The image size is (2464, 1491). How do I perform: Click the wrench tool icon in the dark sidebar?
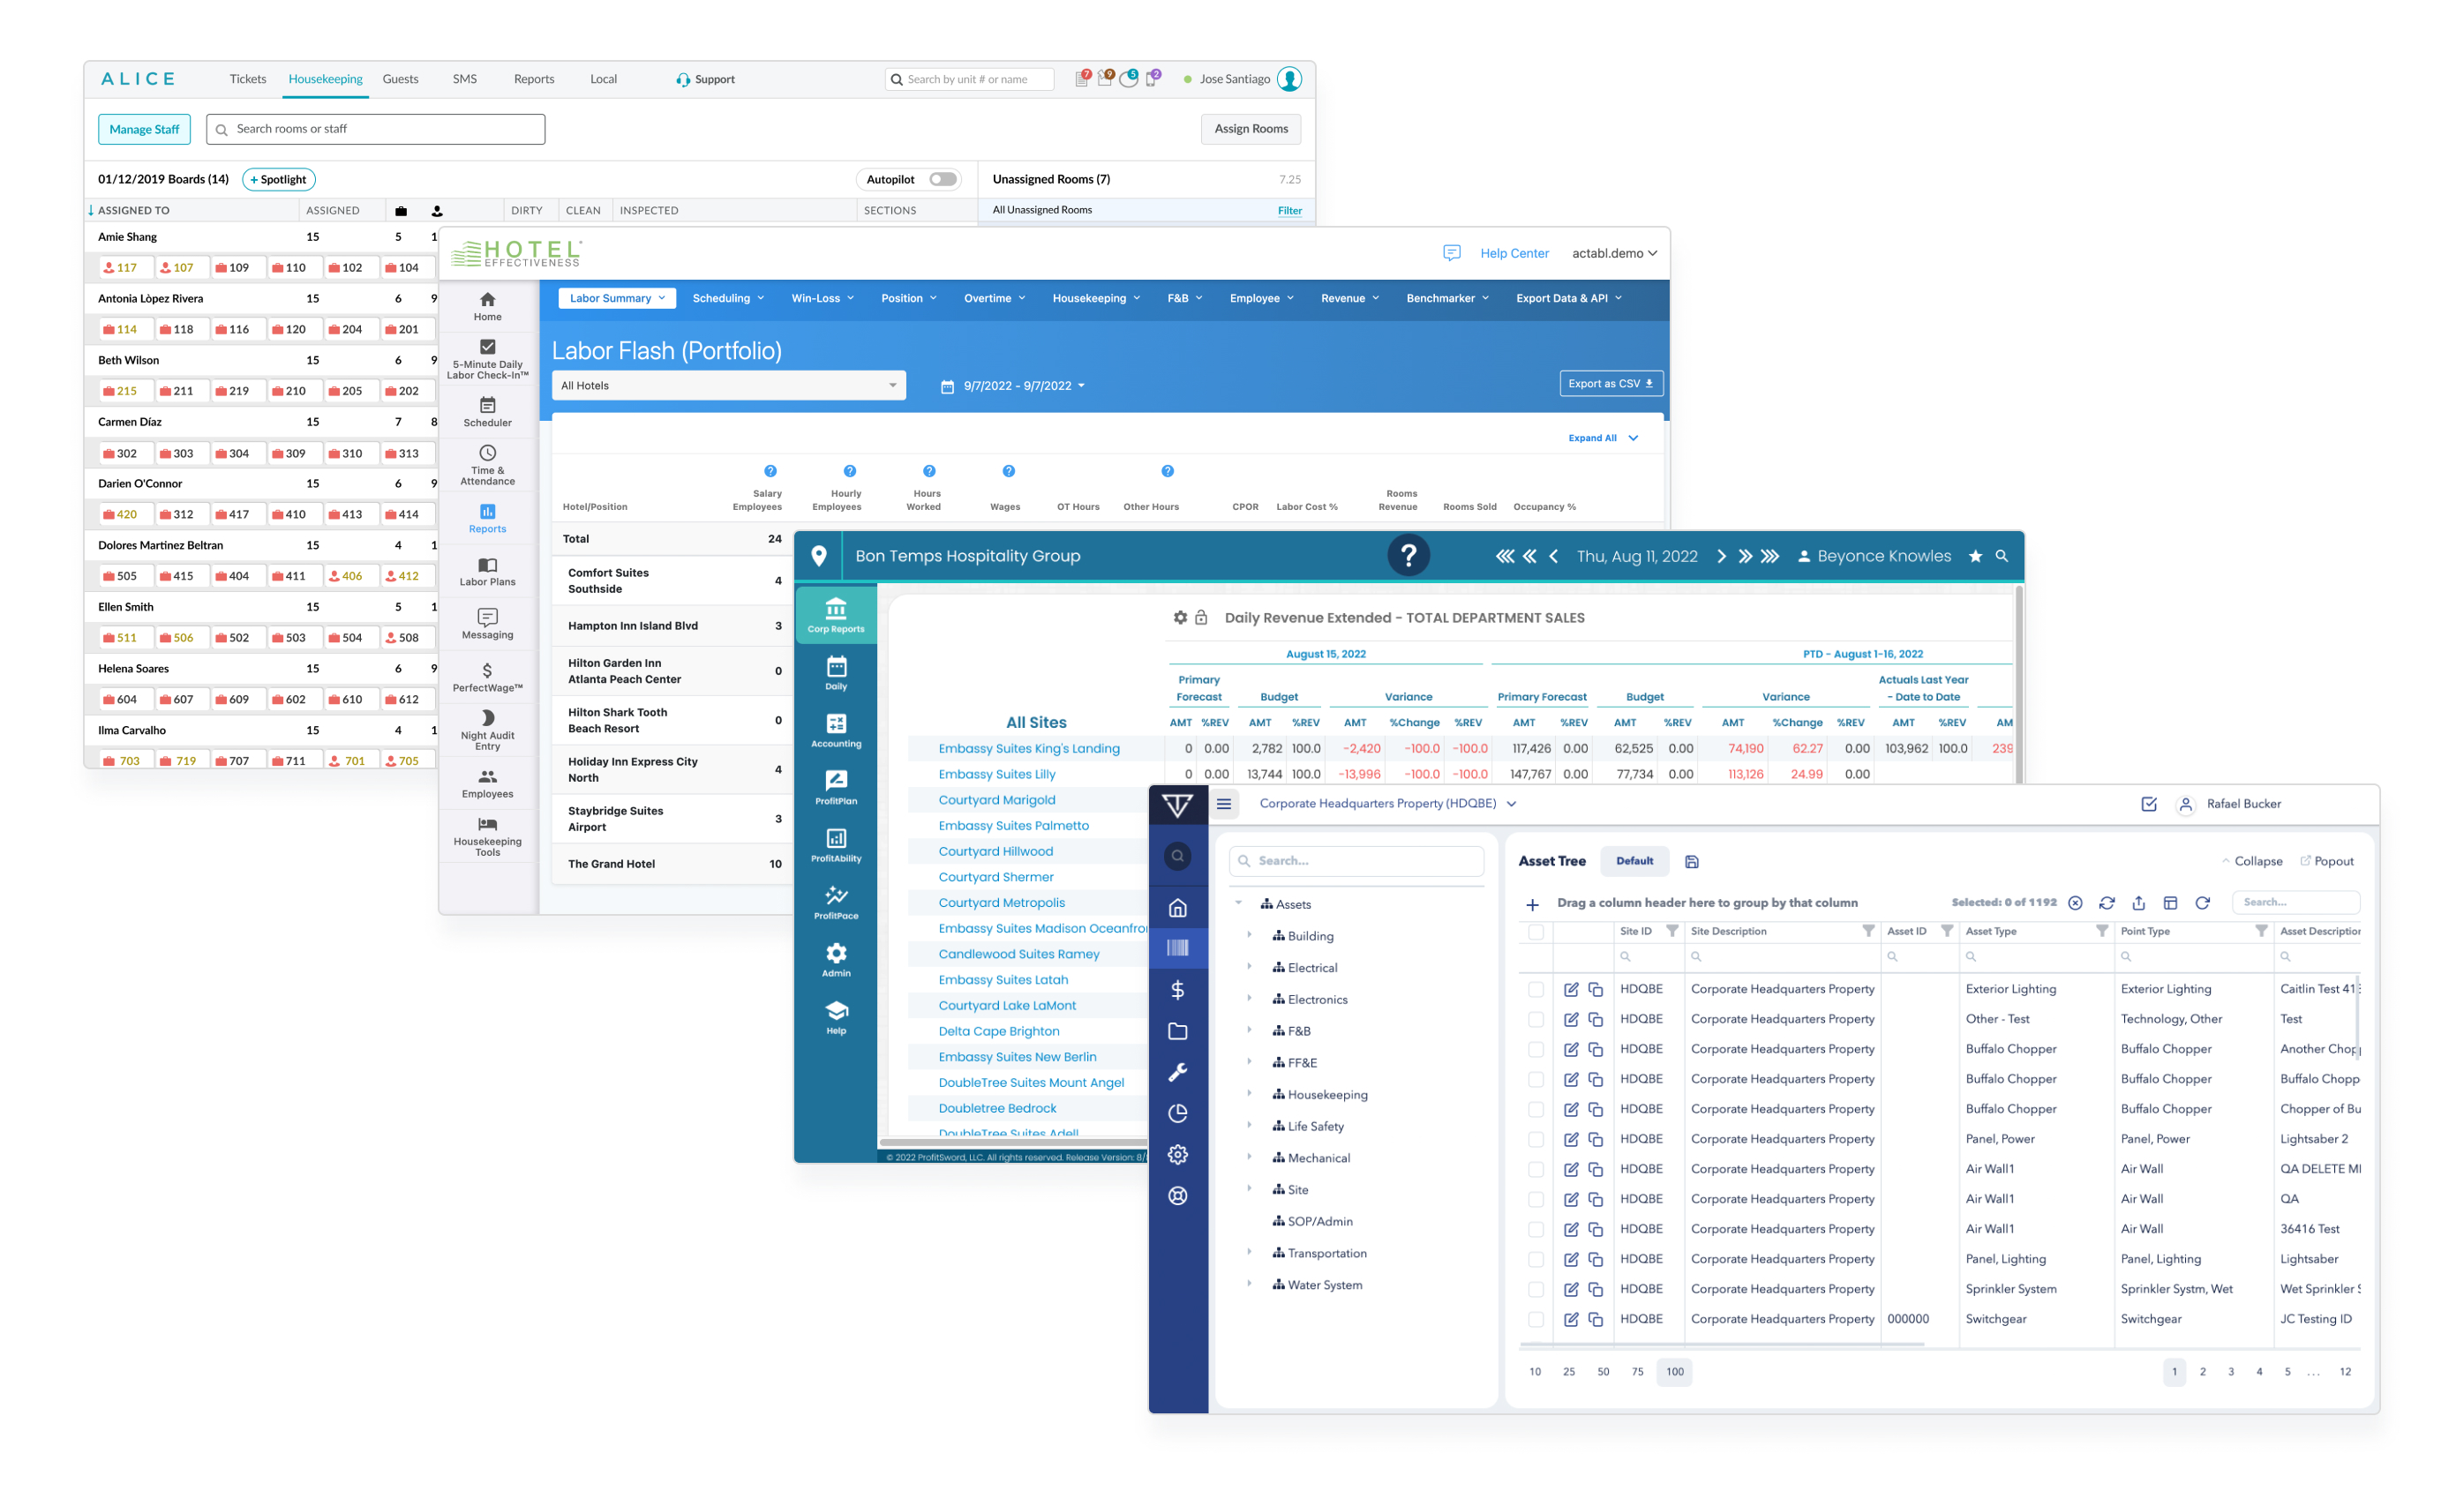click(x=1179, y=1072)
